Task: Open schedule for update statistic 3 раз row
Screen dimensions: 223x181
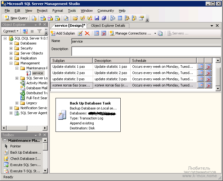Action: (201, 79)
